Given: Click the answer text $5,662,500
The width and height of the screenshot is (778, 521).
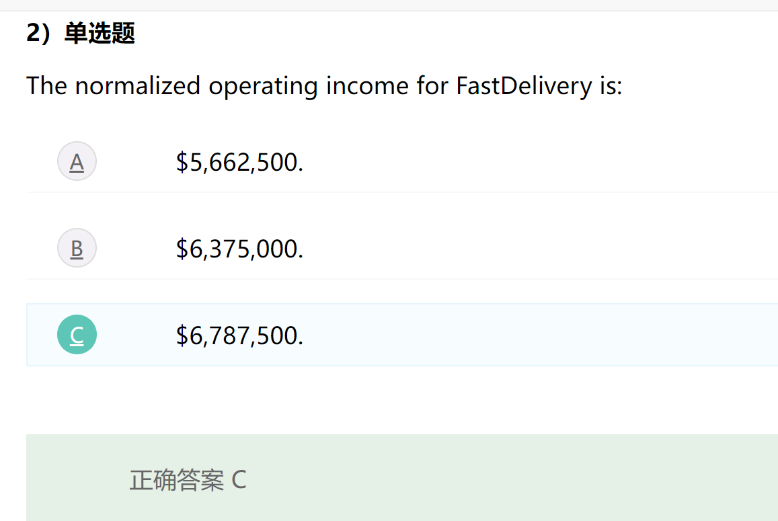Looking at the screenshot, I should [239, 162].
